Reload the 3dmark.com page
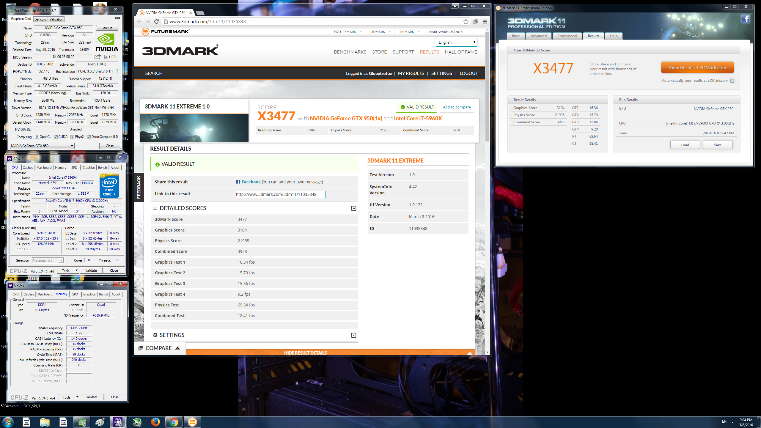Image resolution: width=761 pixels, height=428 pixels. 157,21
